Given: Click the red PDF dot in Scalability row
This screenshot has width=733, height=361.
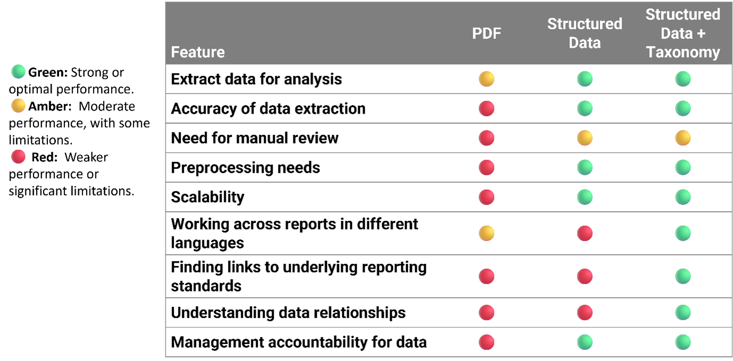Looking at the screenshot, I should (486, 197).
